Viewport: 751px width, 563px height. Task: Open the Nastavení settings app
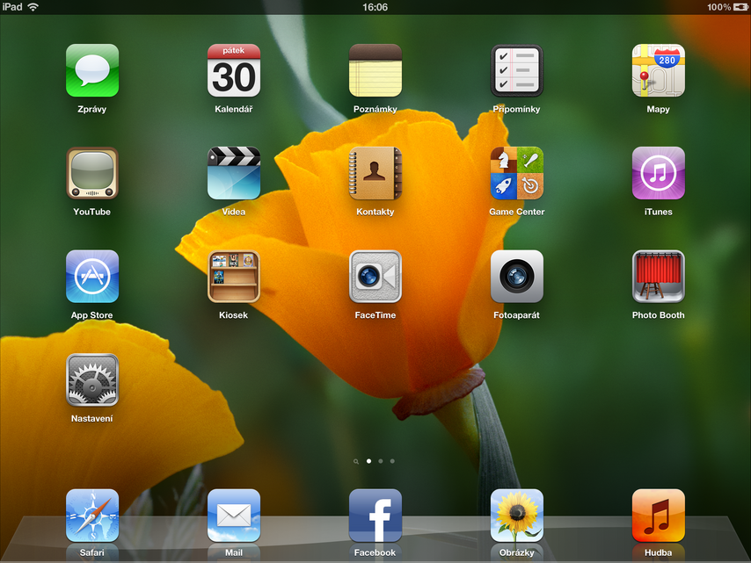[92, 379]
